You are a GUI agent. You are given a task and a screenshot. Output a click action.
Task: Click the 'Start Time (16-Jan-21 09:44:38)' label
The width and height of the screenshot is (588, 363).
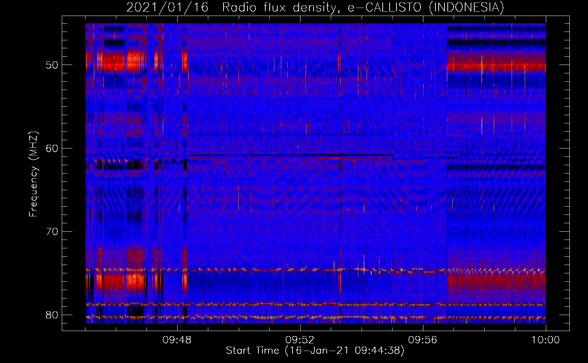315,351
